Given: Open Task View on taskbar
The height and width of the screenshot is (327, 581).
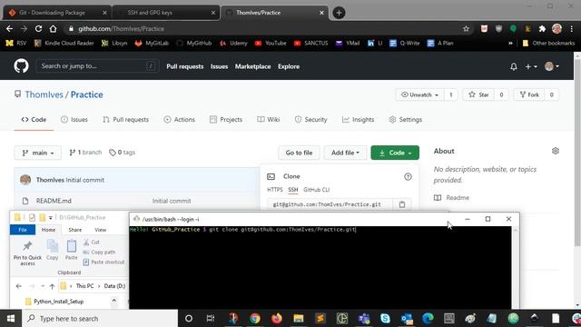Looking at the screenshot, I should coord(211,319).
